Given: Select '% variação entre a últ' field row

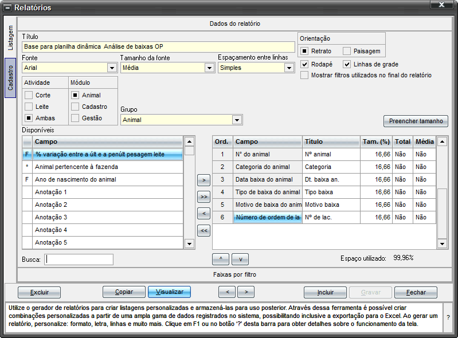Looking at the screenshot, I should (103, 154).
